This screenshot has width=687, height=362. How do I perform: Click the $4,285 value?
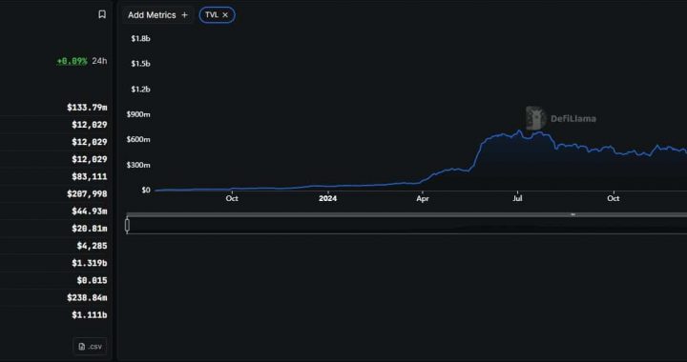pos(92,246)
